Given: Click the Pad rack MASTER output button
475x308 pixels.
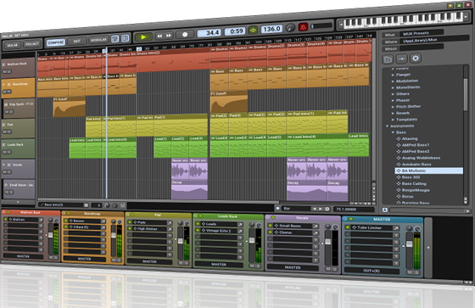Looking at the screenshot, I should tap(149, 261).
